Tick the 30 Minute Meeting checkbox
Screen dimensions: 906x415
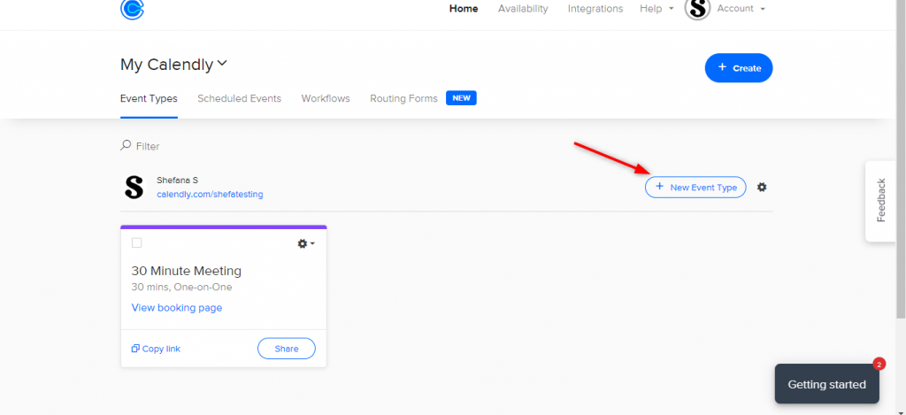click(x=137, y=243)
